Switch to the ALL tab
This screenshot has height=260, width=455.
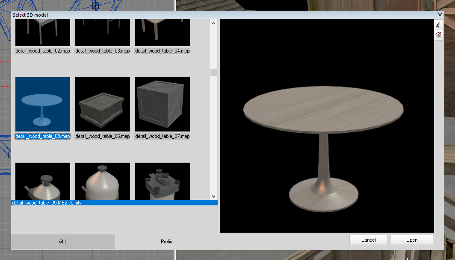point(63,242)
